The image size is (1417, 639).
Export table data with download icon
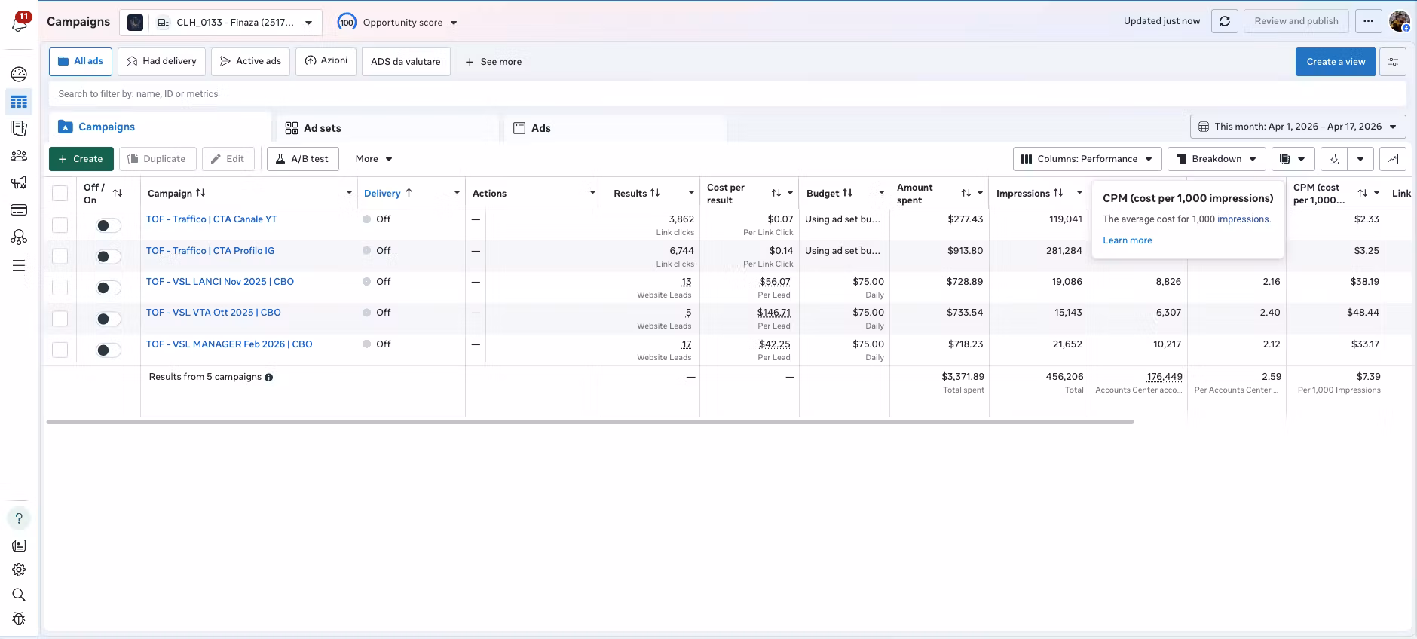pyautogui.click(x=1334, y=159)
